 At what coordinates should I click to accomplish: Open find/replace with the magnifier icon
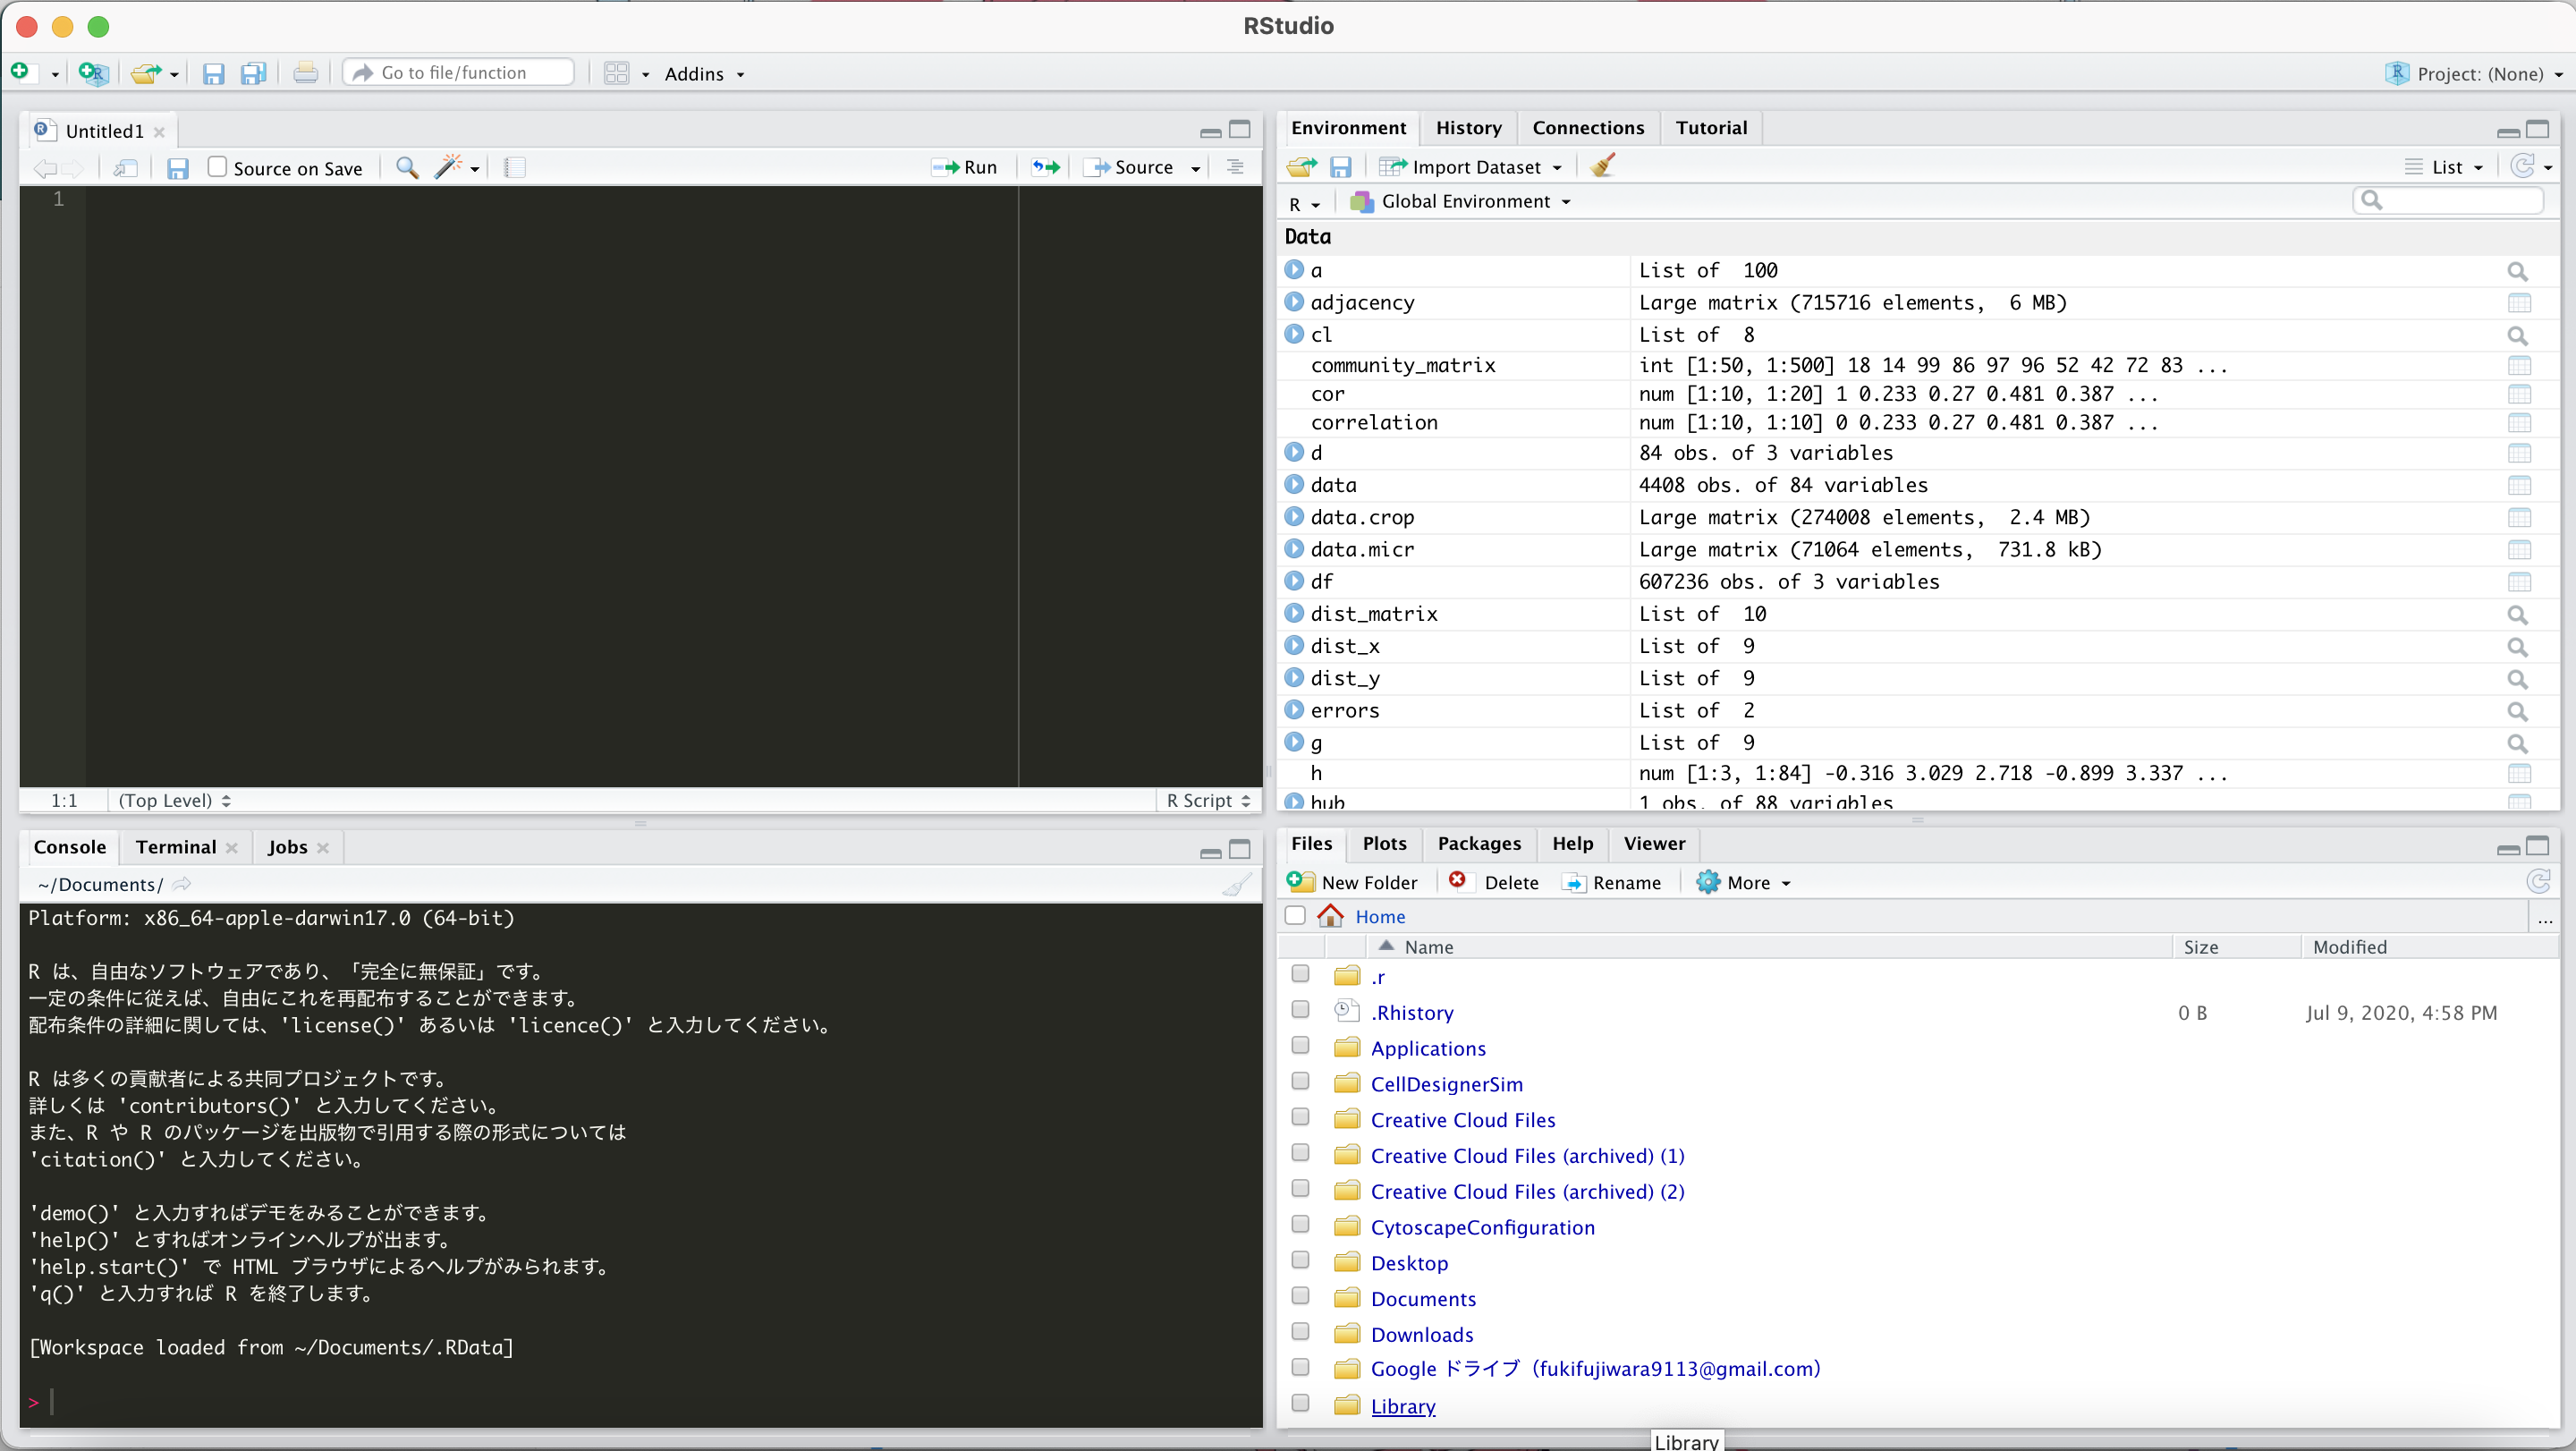click(x=406, y=167)
